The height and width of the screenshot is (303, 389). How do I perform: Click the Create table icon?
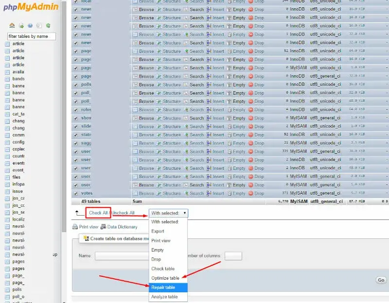pos(87,238)
